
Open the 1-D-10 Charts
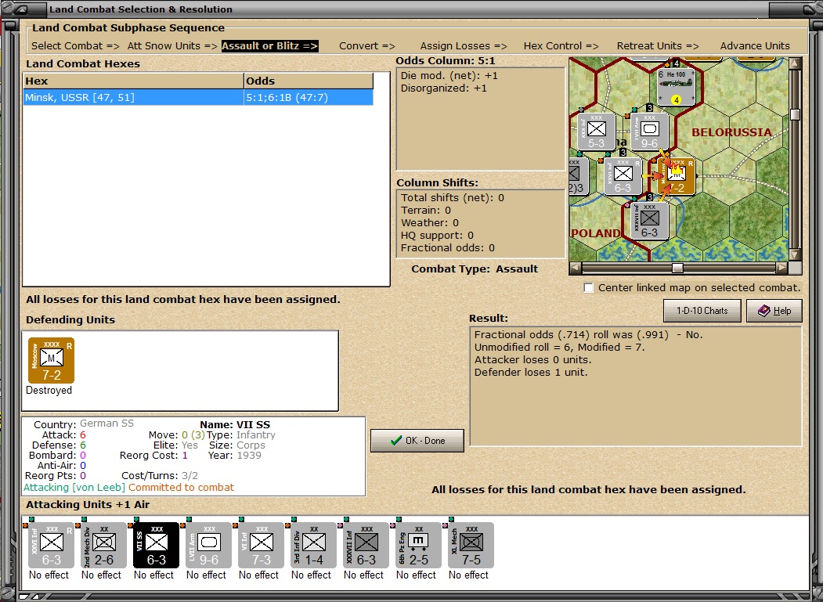click(x=702, y=311)
